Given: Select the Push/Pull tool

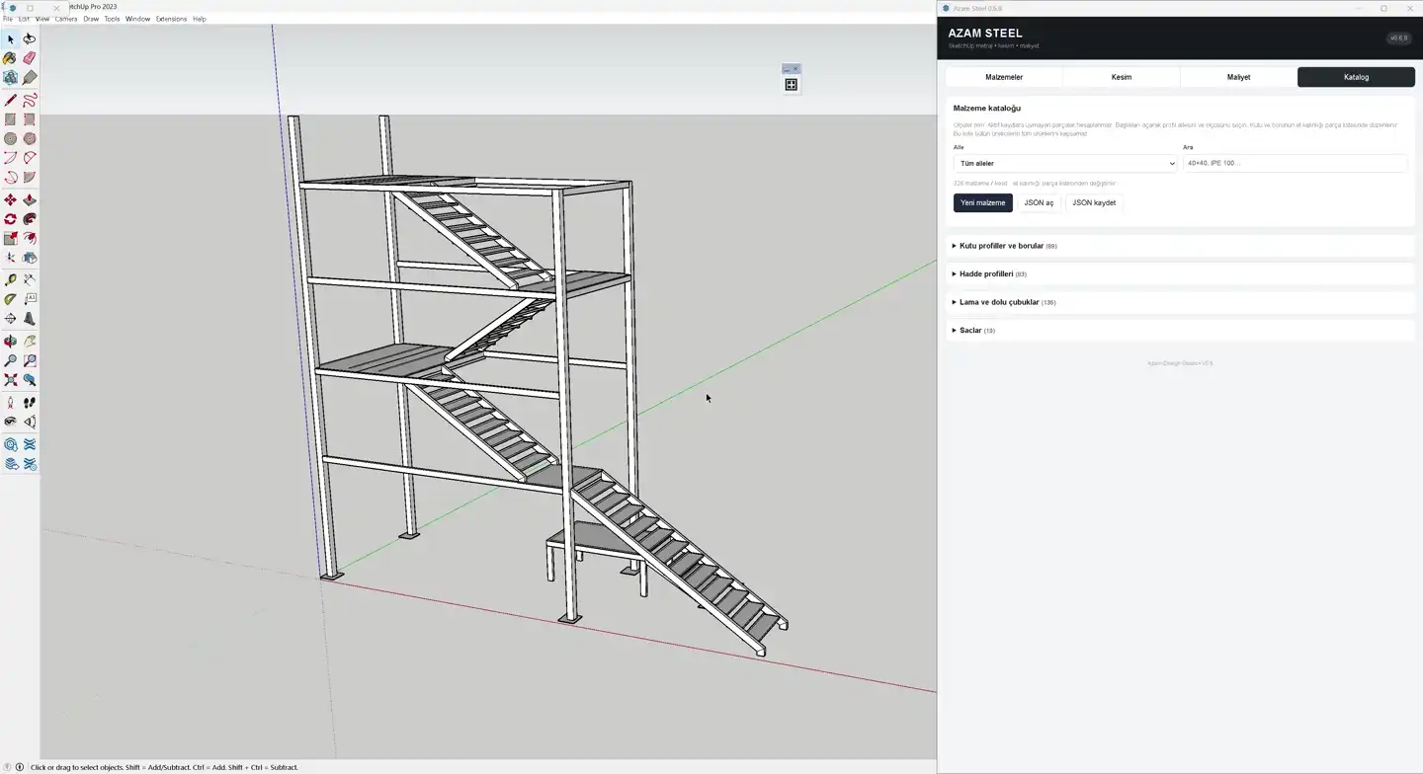Looking at the screenshot, I should tap(30, 200).
